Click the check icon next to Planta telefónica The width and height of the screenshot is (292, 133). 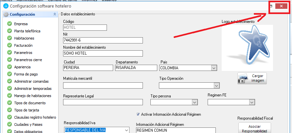point(9,31)
